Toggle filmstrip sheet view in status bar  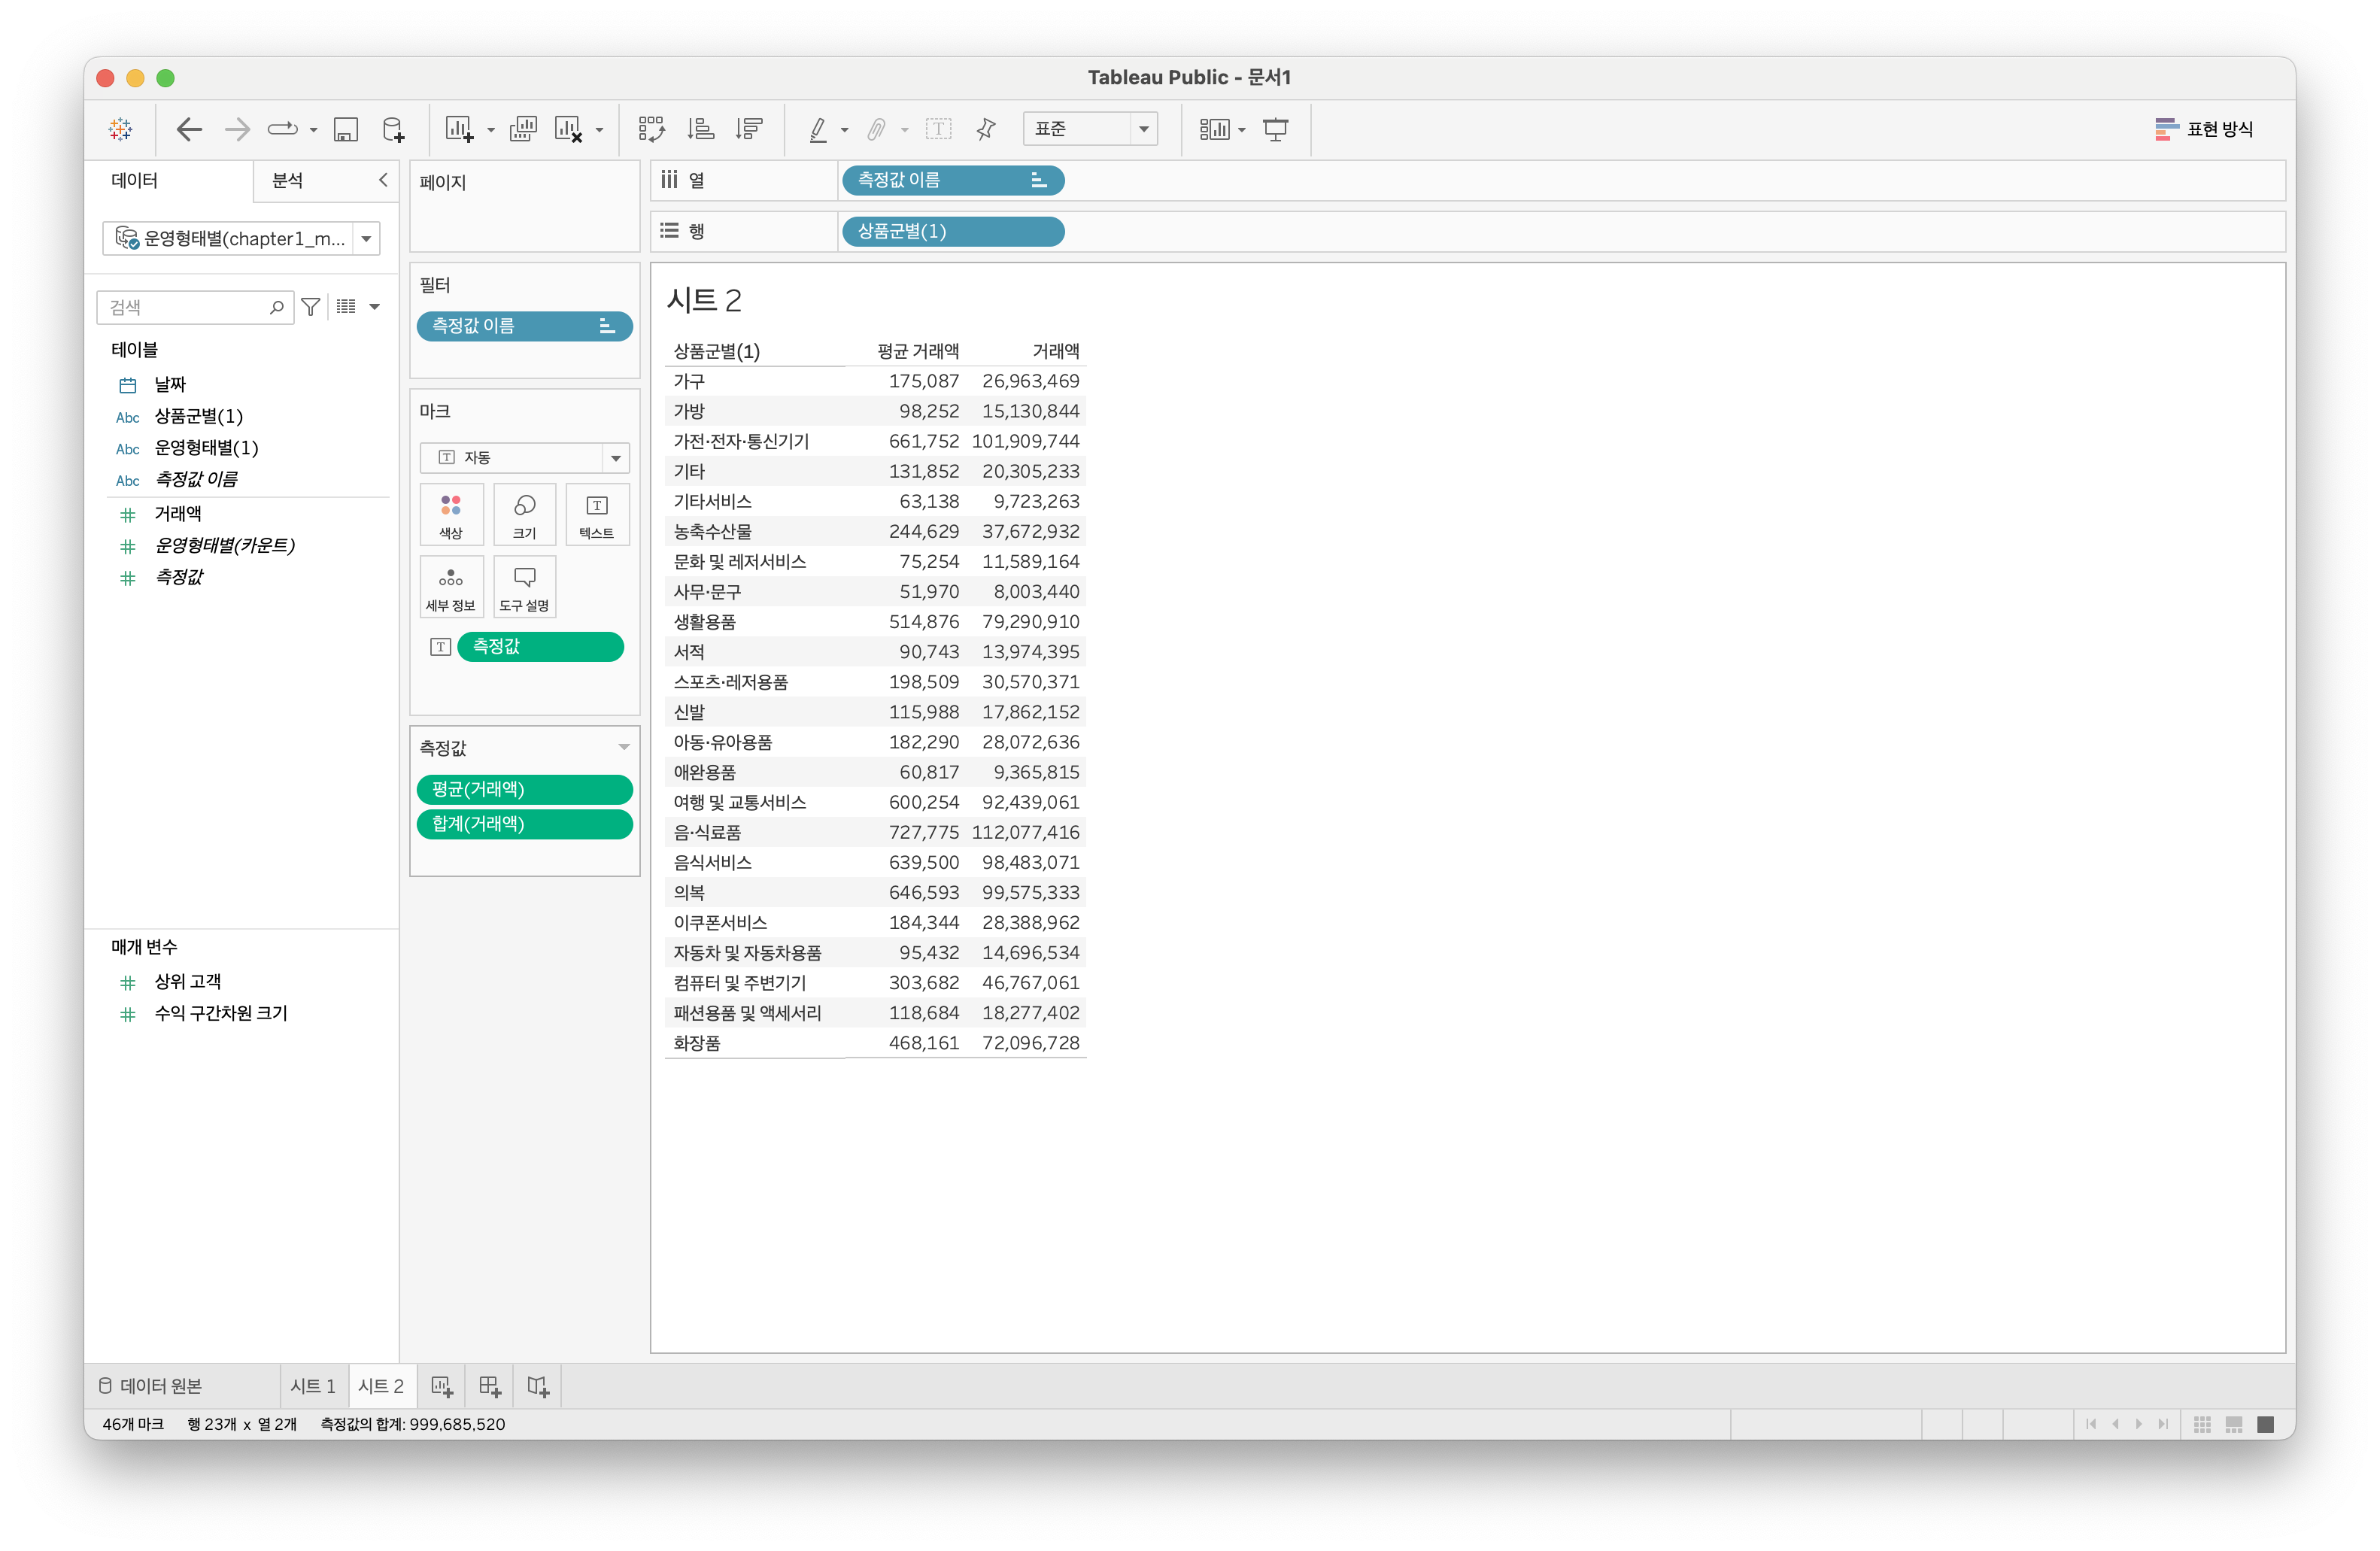coord(2234,1424)
